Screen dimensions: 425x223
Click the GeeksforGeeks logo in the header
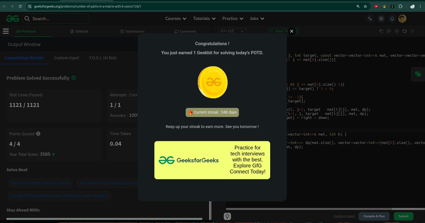(x=12, y=18)
